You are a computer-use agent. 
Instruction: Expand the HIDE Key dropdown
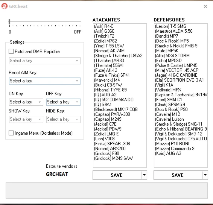point(63,119)
